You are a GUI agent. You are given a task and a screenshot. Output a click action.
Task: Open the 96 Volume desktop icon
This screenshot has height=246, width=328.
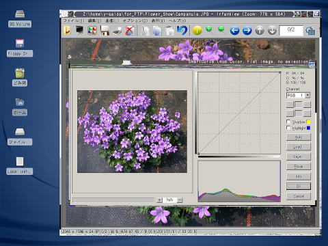[20, 18]
